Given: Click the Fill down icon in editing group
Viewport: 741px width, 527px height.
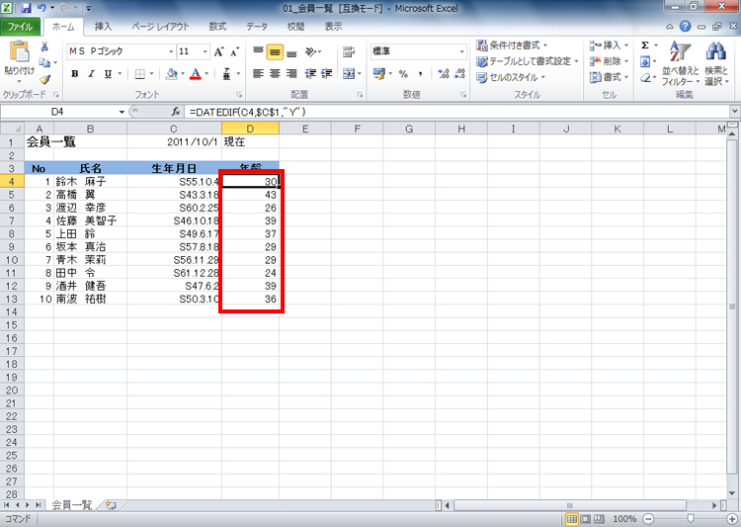Looking at the screenshot, I should coord(645,61).
